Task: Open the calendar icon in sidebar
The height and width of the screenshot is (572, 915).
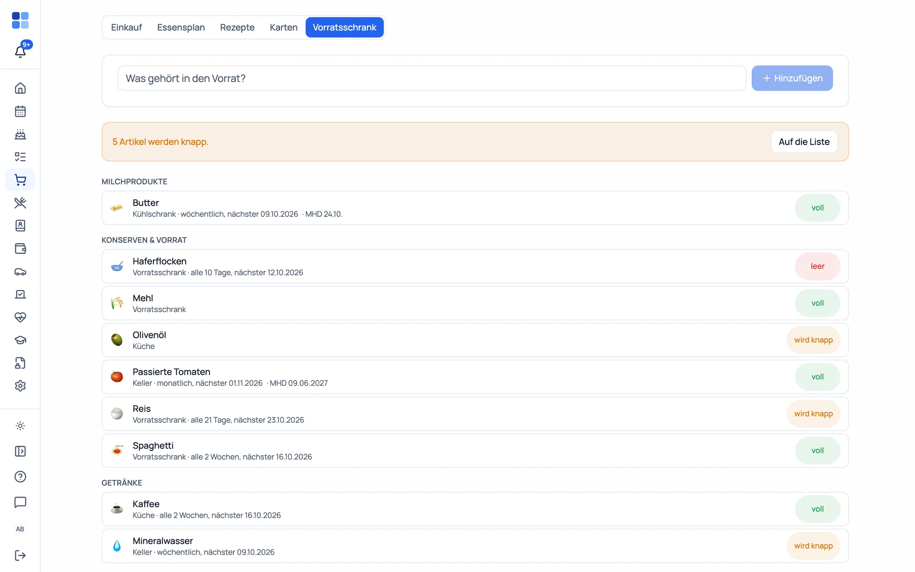Action: point(20,111)
